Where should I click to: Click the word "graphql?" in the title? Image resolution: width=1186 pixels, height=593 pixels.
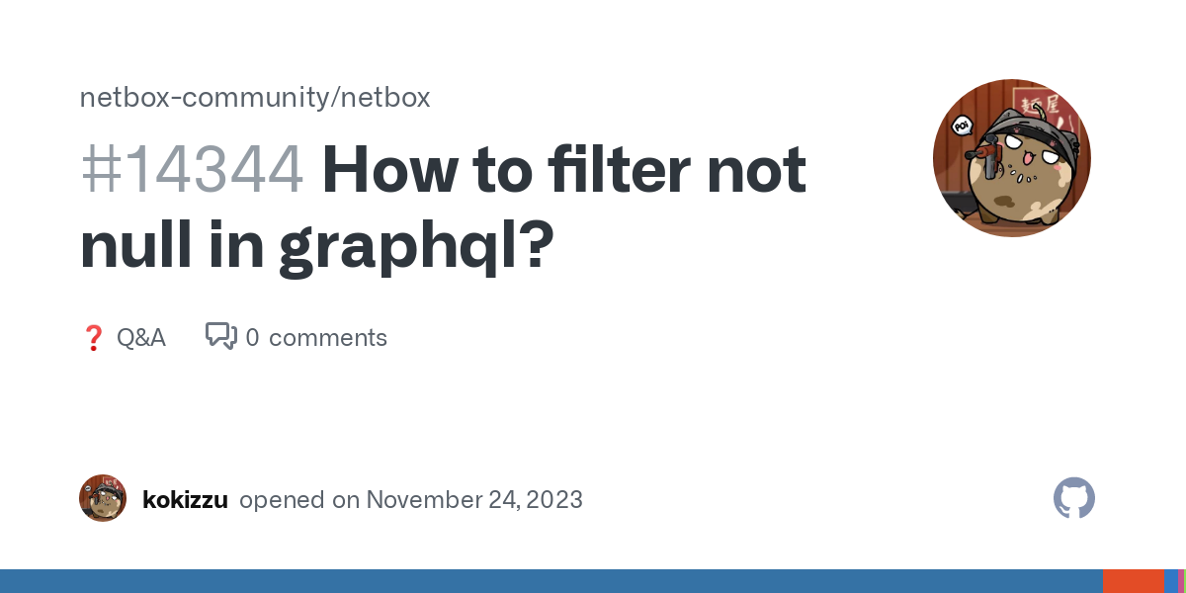pyautogui.click(x=414, y=247)
